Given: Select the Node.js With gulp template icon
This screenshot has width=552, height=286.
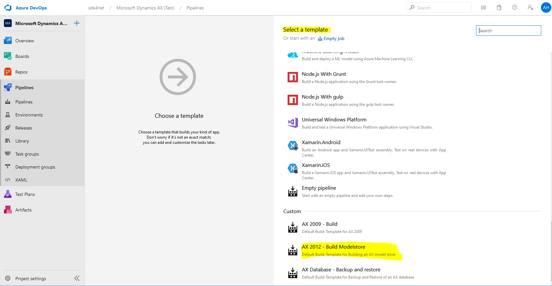Looking at the screenshot, I should tap(293, 100).
